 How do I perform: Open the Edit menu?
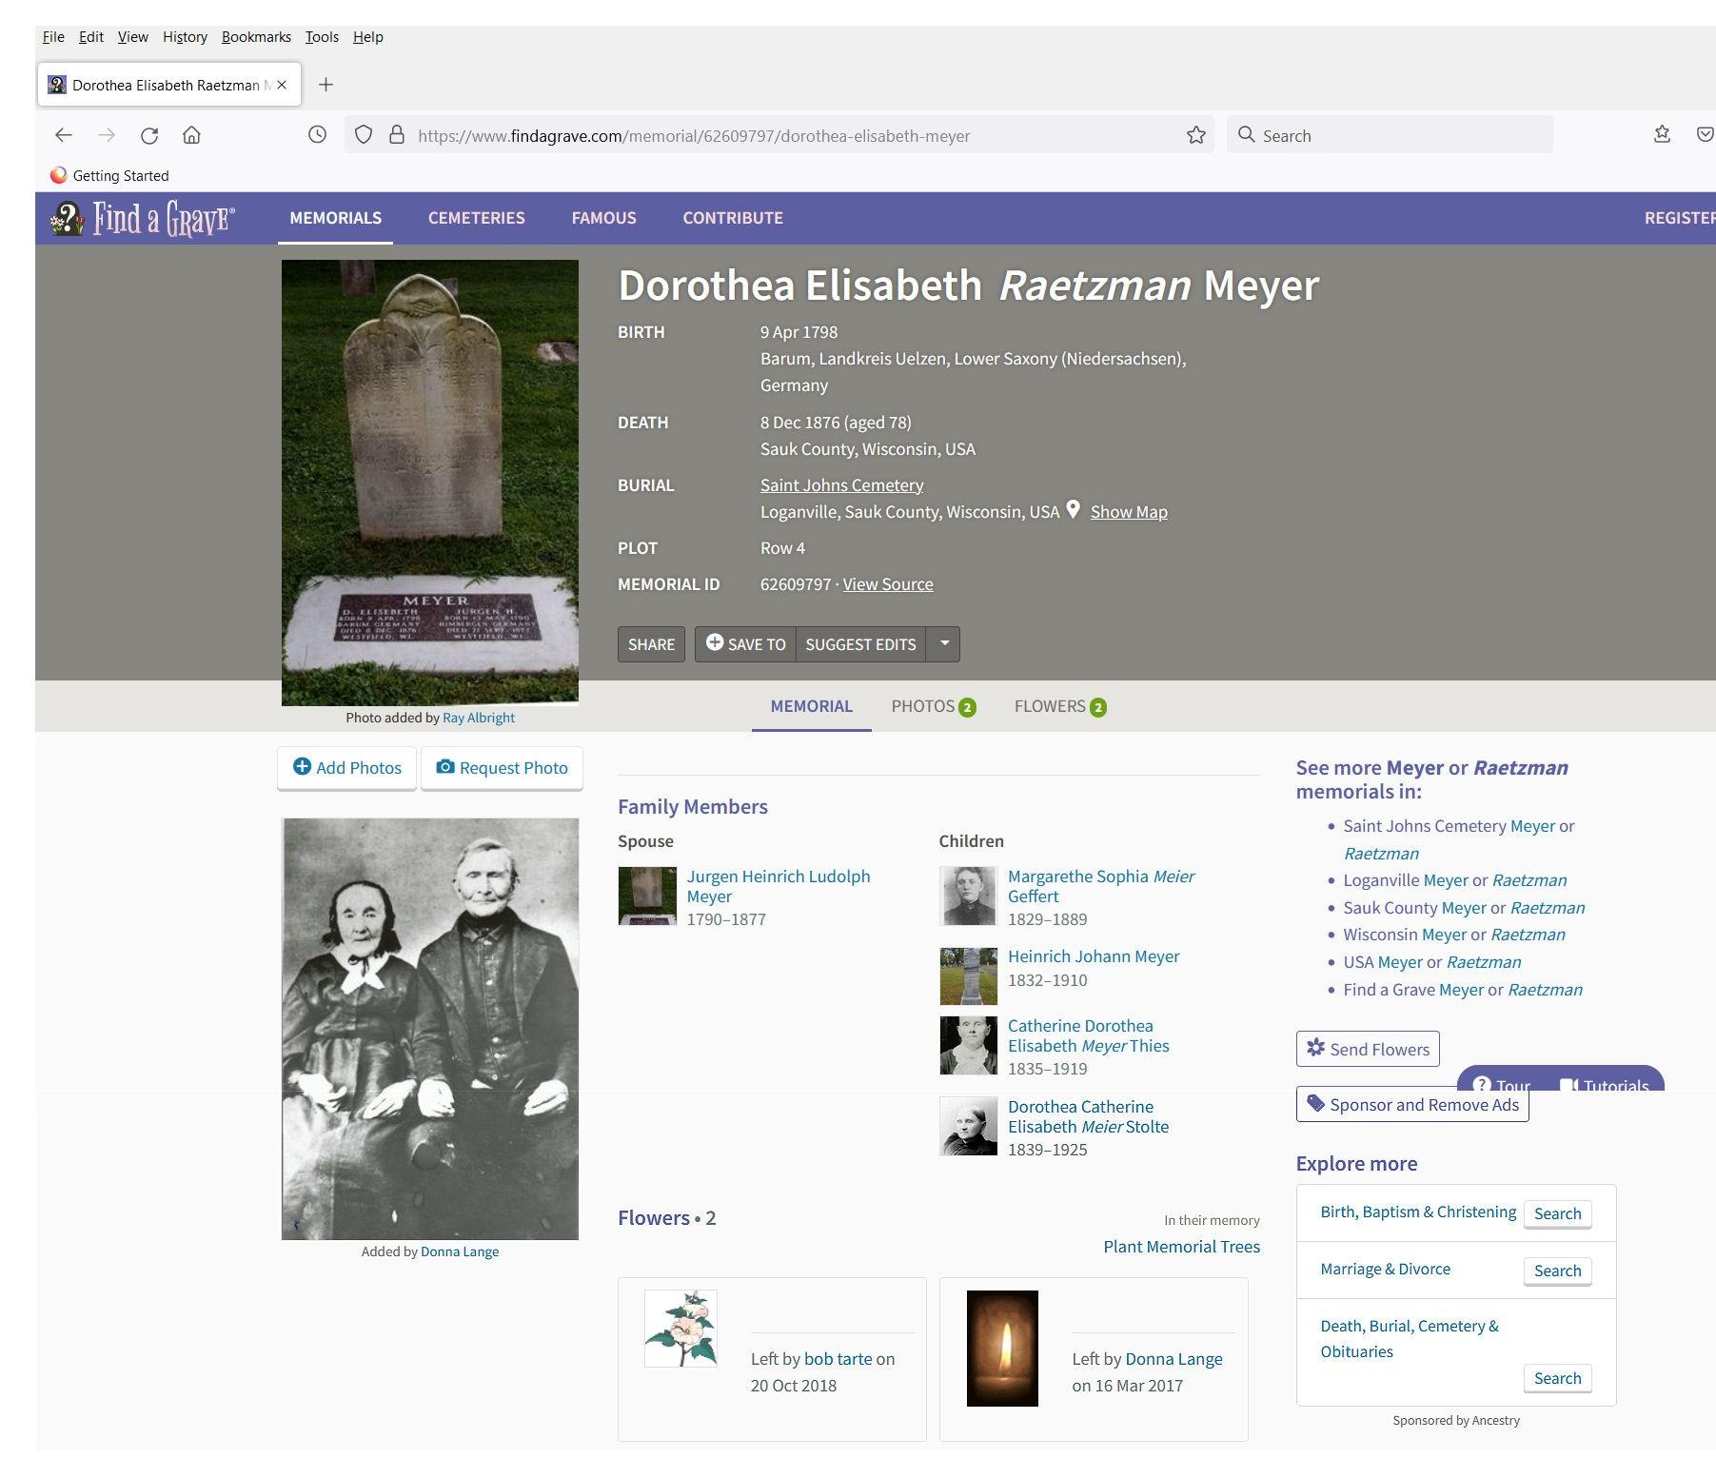pyautogui.click(x=91, y=37)
